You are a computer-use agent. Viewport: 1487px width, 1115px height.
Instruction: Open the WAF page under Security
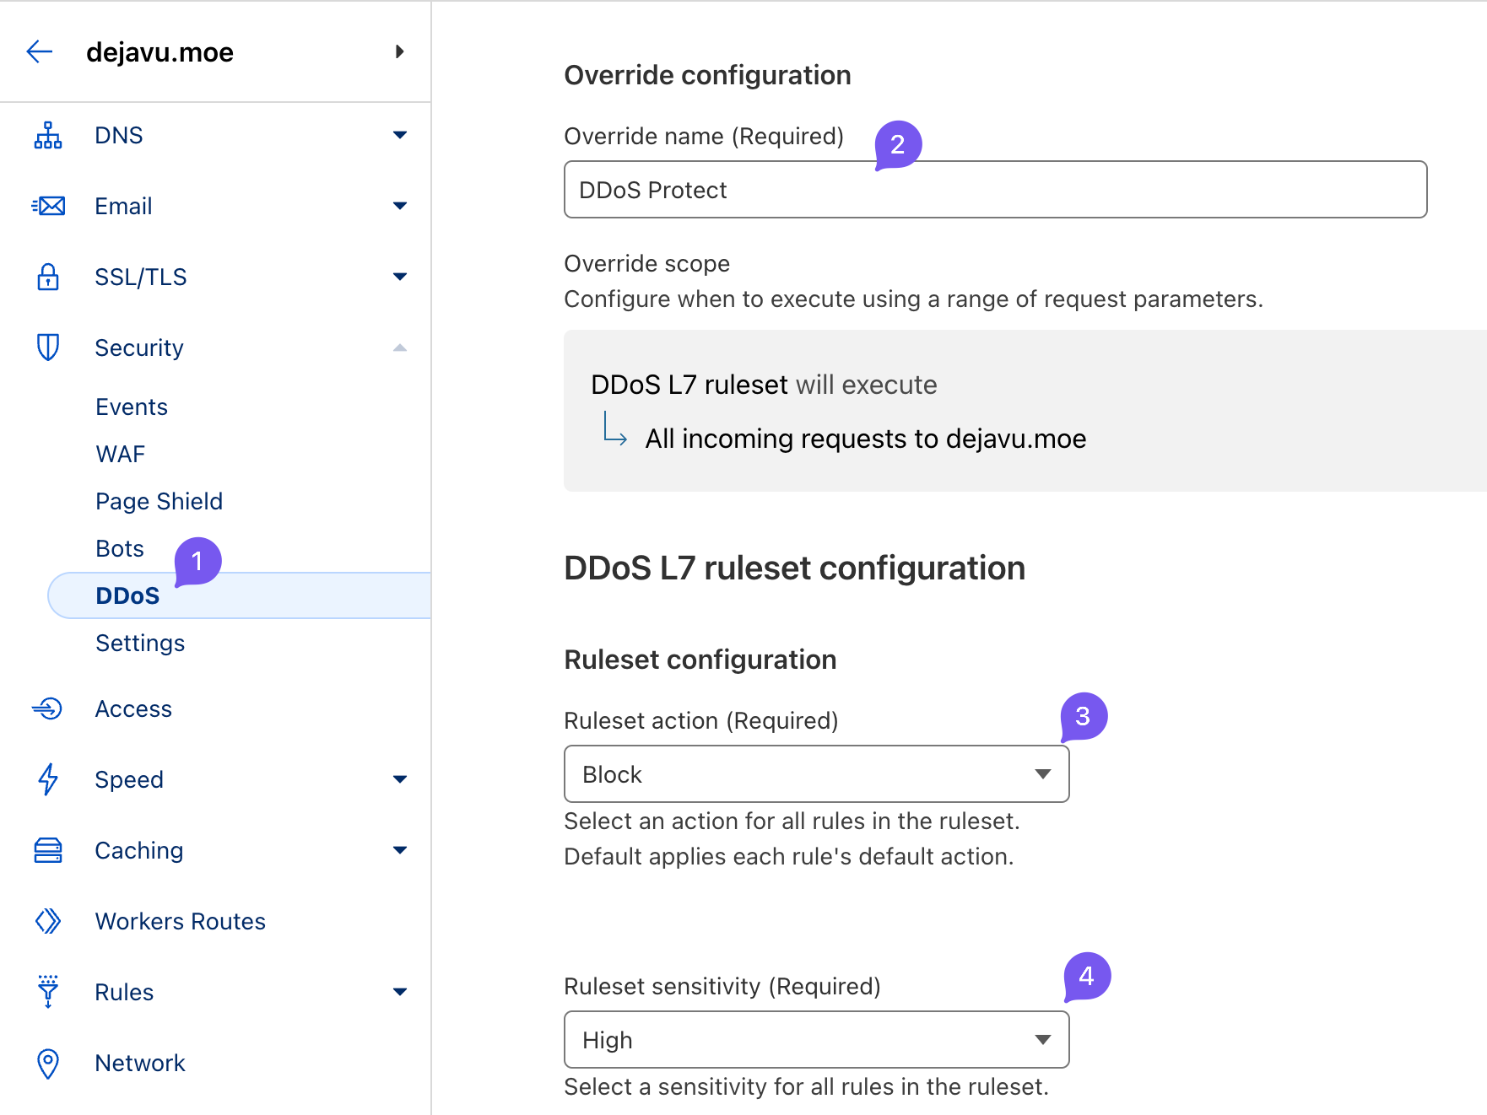[121, 454]
